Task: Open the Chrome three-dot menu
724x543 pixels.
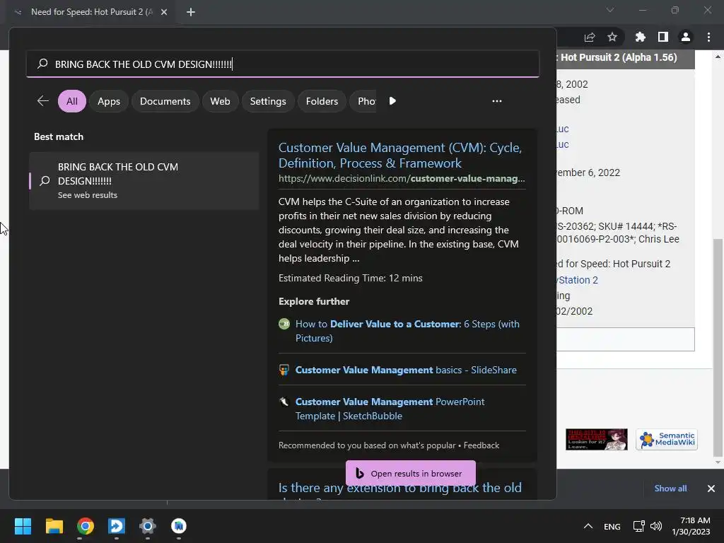Action: 708,37
